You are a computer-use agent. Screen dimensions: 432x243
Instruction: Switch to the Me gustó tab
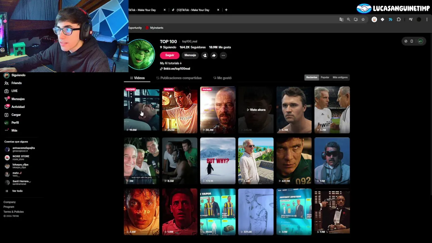click(222, 78)
